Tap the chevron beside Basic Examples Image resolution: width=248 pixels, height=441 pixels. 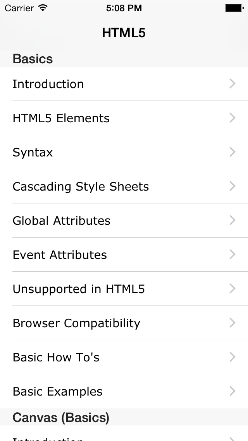tap(232, 391)
